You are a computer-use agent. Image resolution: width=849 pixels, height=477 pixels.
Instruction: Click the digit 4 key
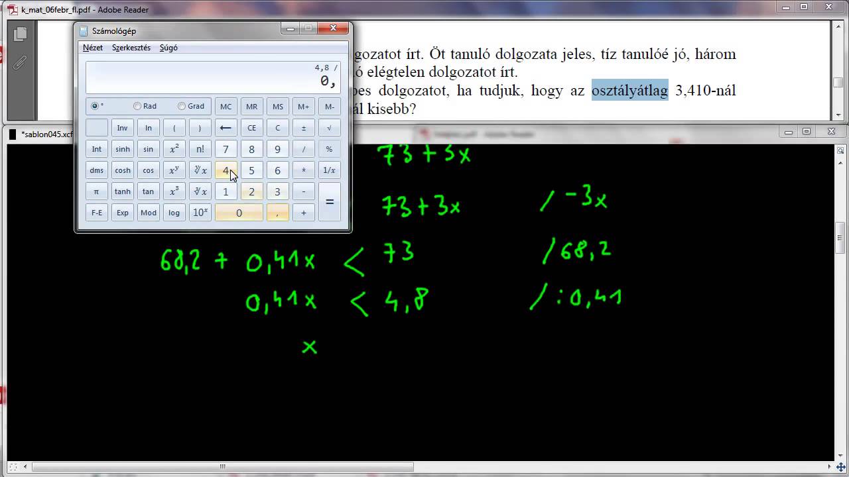click(226, 170)
